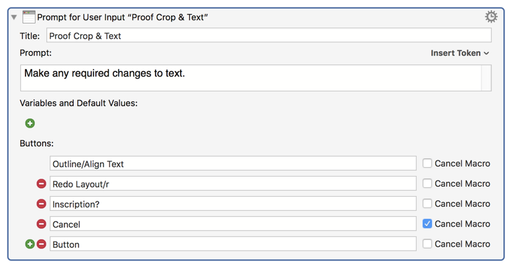Click the Title field Proof Crop & Text
This screenshot has width=512, height=270.
tap(268, 36)
